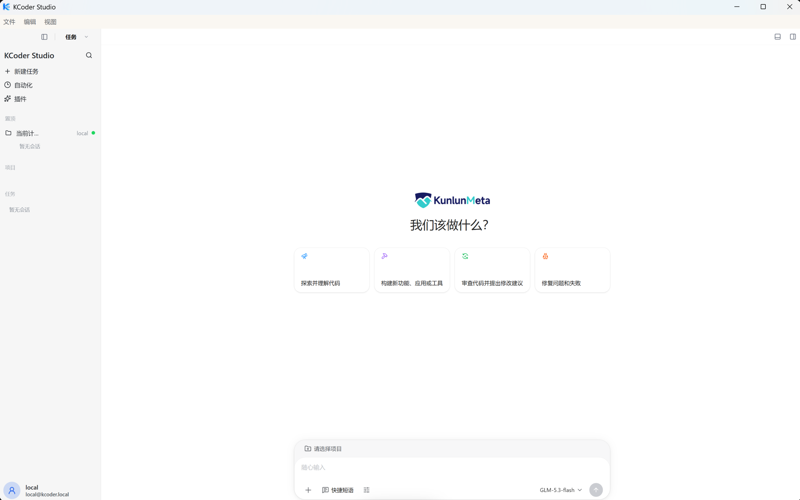Open the 编辑 menu
800x500 pixels.
(30, 22)
